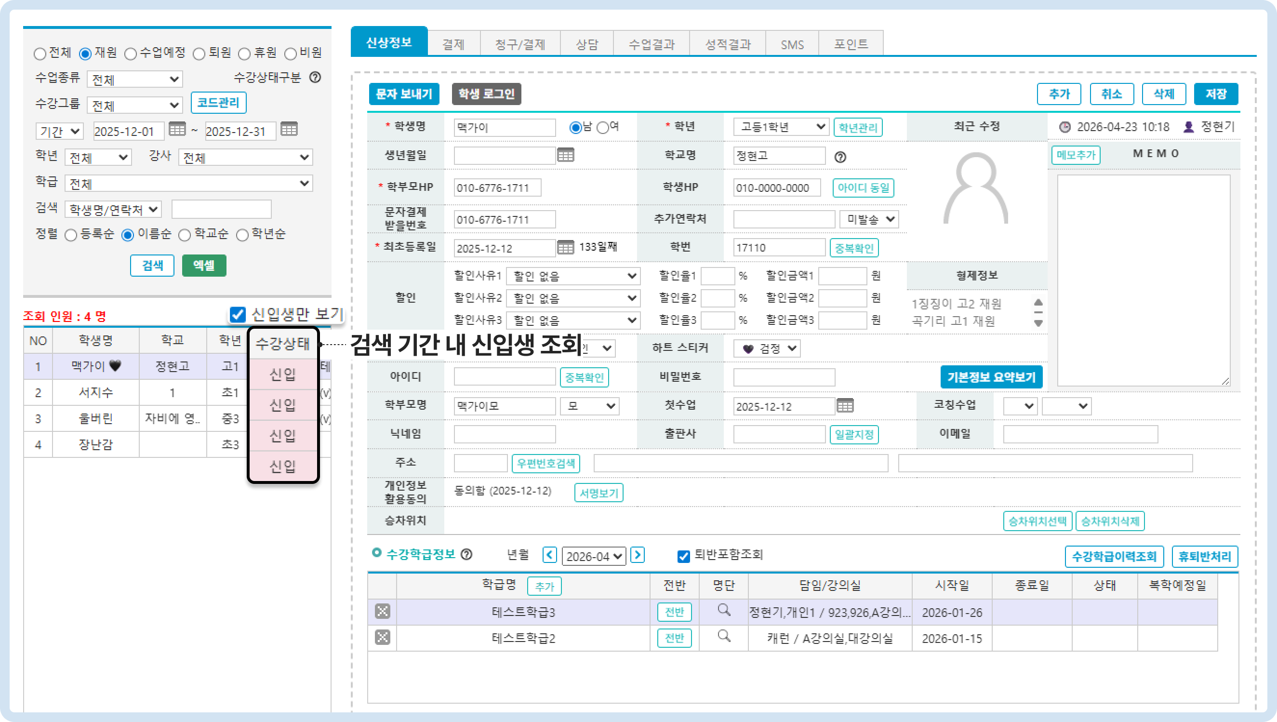Select the 퇴원 status radio button
Screen dimensions: 1277x722
200,53
